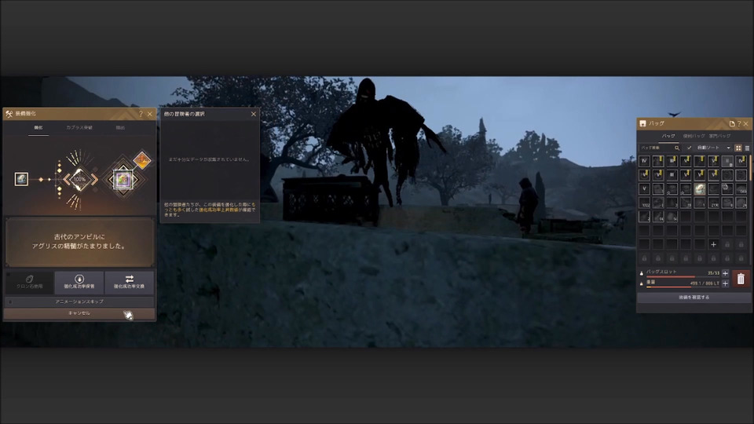Enable the アニメーションスキップ checkbox
Image resolution: width=754 pixels, height=424 pixels.
click(10, 302)
